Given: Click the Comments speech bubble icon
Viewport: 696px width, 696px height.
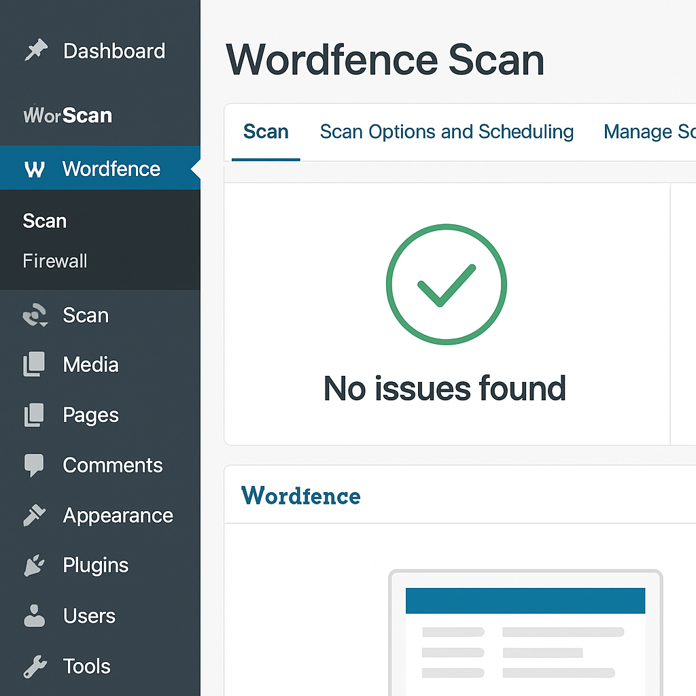Looking at the screenshot, I should pyautogui.click(x=34, y=465).
